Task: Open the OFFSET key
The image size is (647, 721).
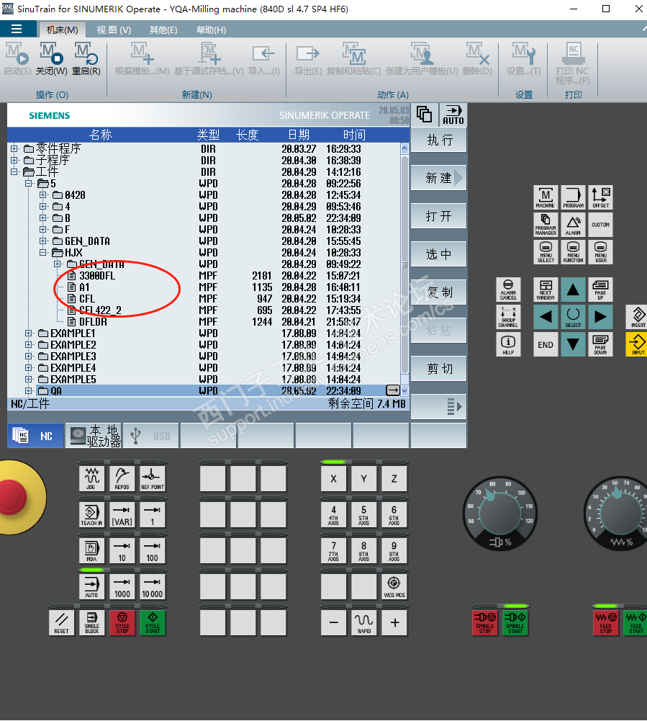Action: [601, 198]
